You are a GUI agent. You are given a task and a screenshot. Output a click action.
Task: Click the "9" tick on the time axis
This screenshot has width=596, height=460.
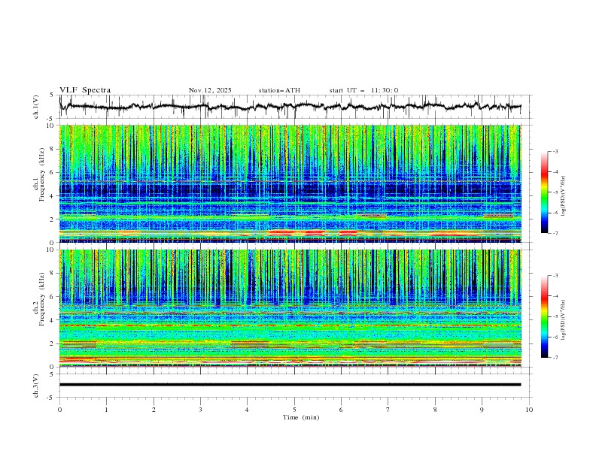(x=482, y=410)
